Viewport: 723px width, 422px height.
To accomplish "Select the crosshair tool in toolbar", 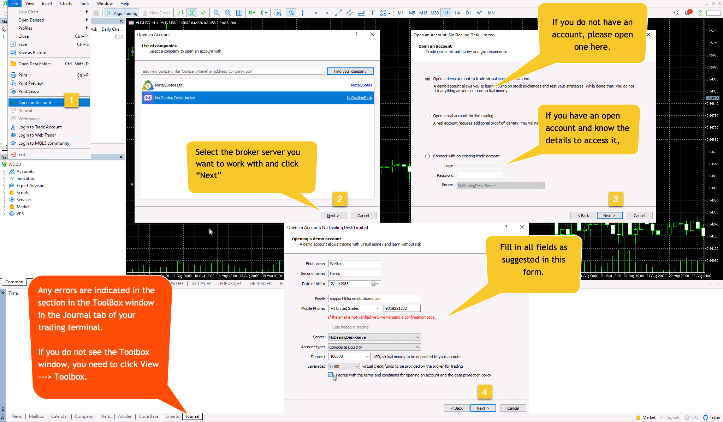I will [x=302, y=13].
